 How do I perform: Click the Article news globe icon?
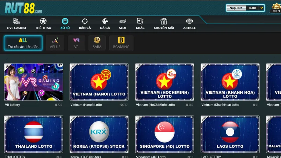click(189, 21)
